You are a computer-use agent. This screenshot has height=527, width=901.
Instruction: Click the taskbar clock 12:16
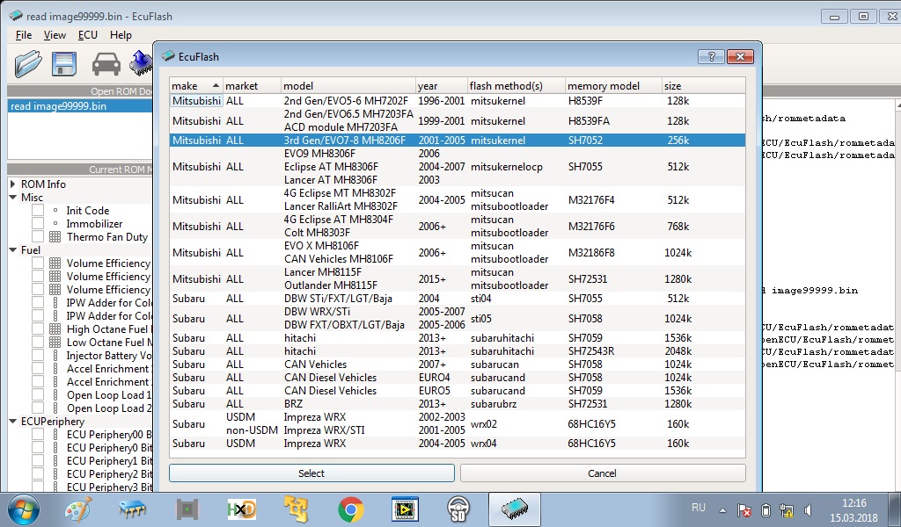(853, 503)
